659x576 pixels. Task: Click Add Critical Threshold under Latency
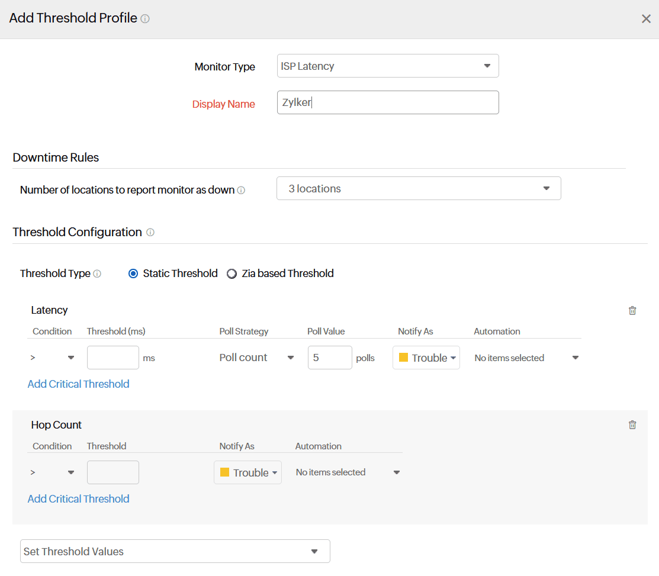(78, 384)
